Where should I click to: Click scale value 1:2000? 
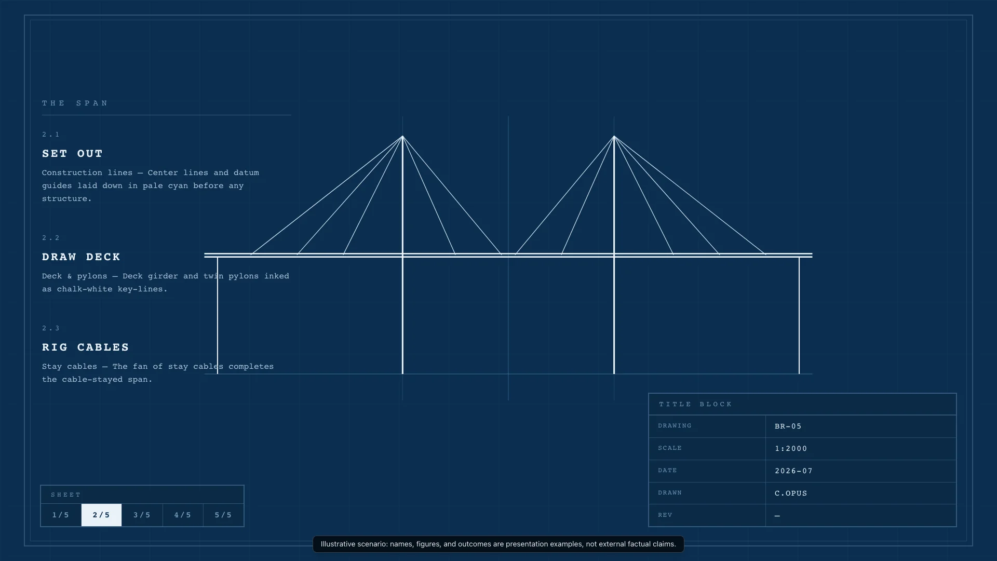pyautogui.click(x=791, y=449)
